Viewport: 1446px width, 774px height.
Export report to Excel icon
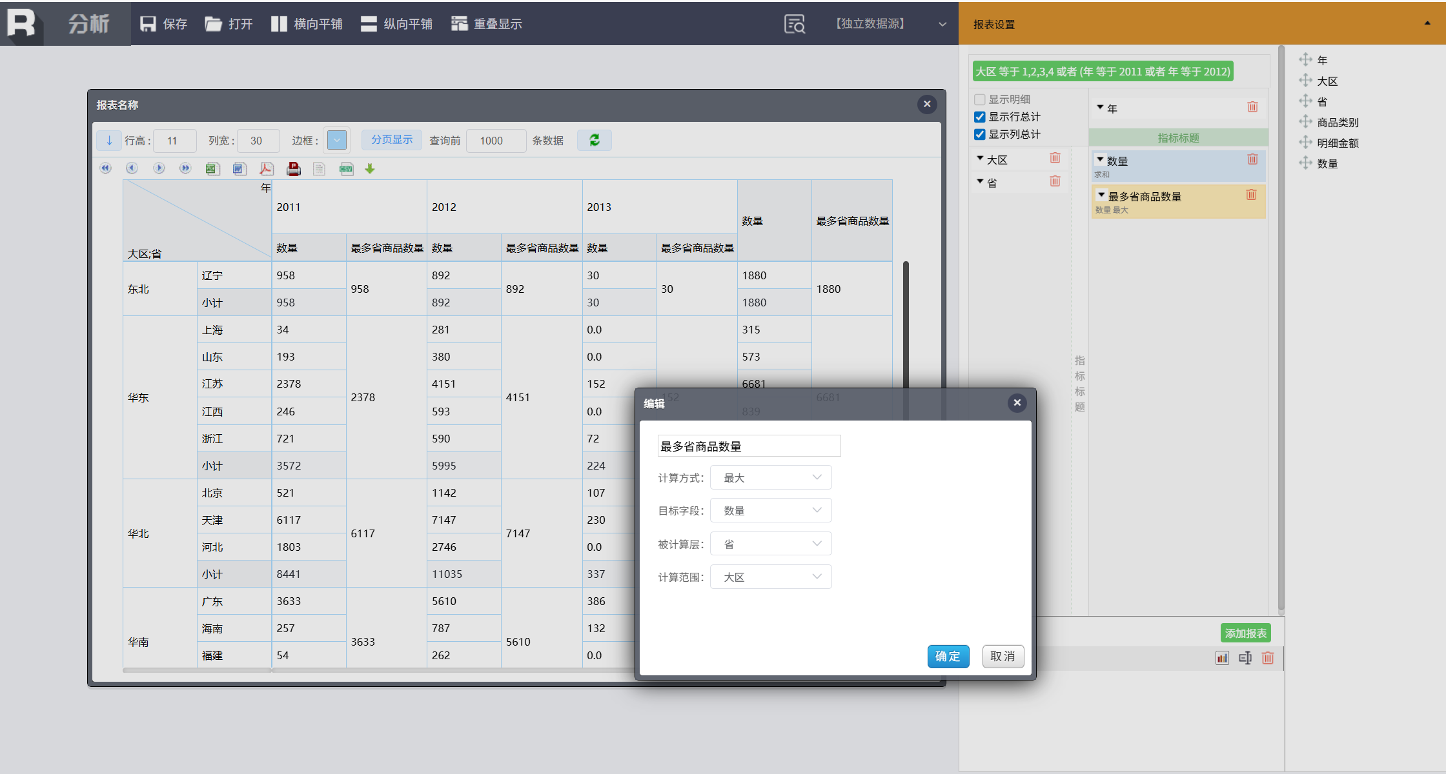coord(212,169)
